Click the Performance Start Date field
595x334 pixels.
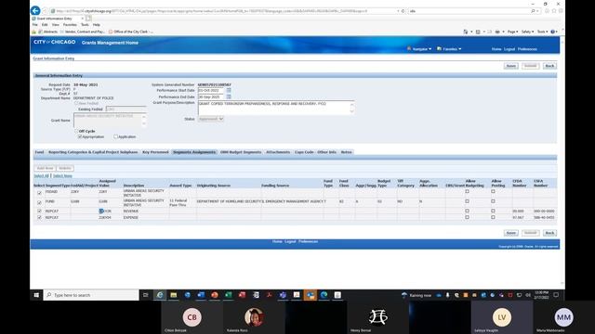click(x=211, y=91)
